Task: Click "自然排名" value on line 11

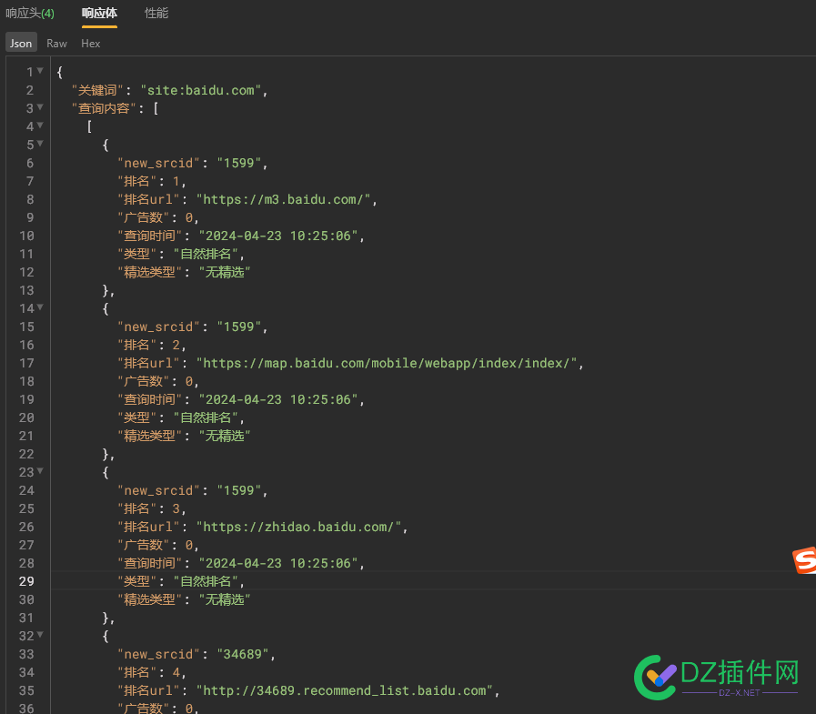Action: coord(206,254)
